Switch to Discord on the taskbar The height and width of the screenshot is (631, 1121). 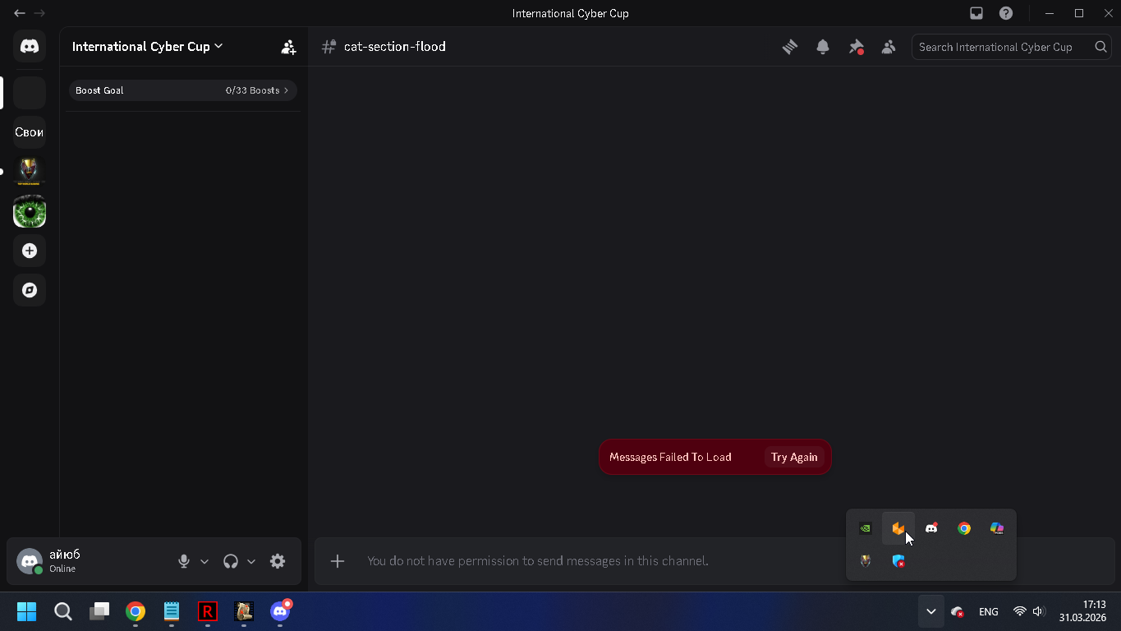(x=280, y=611)
